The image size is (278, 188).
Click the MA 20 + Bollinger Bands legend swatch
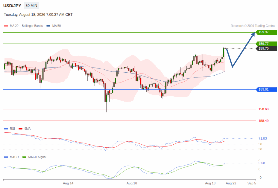(x=6, y=26)
